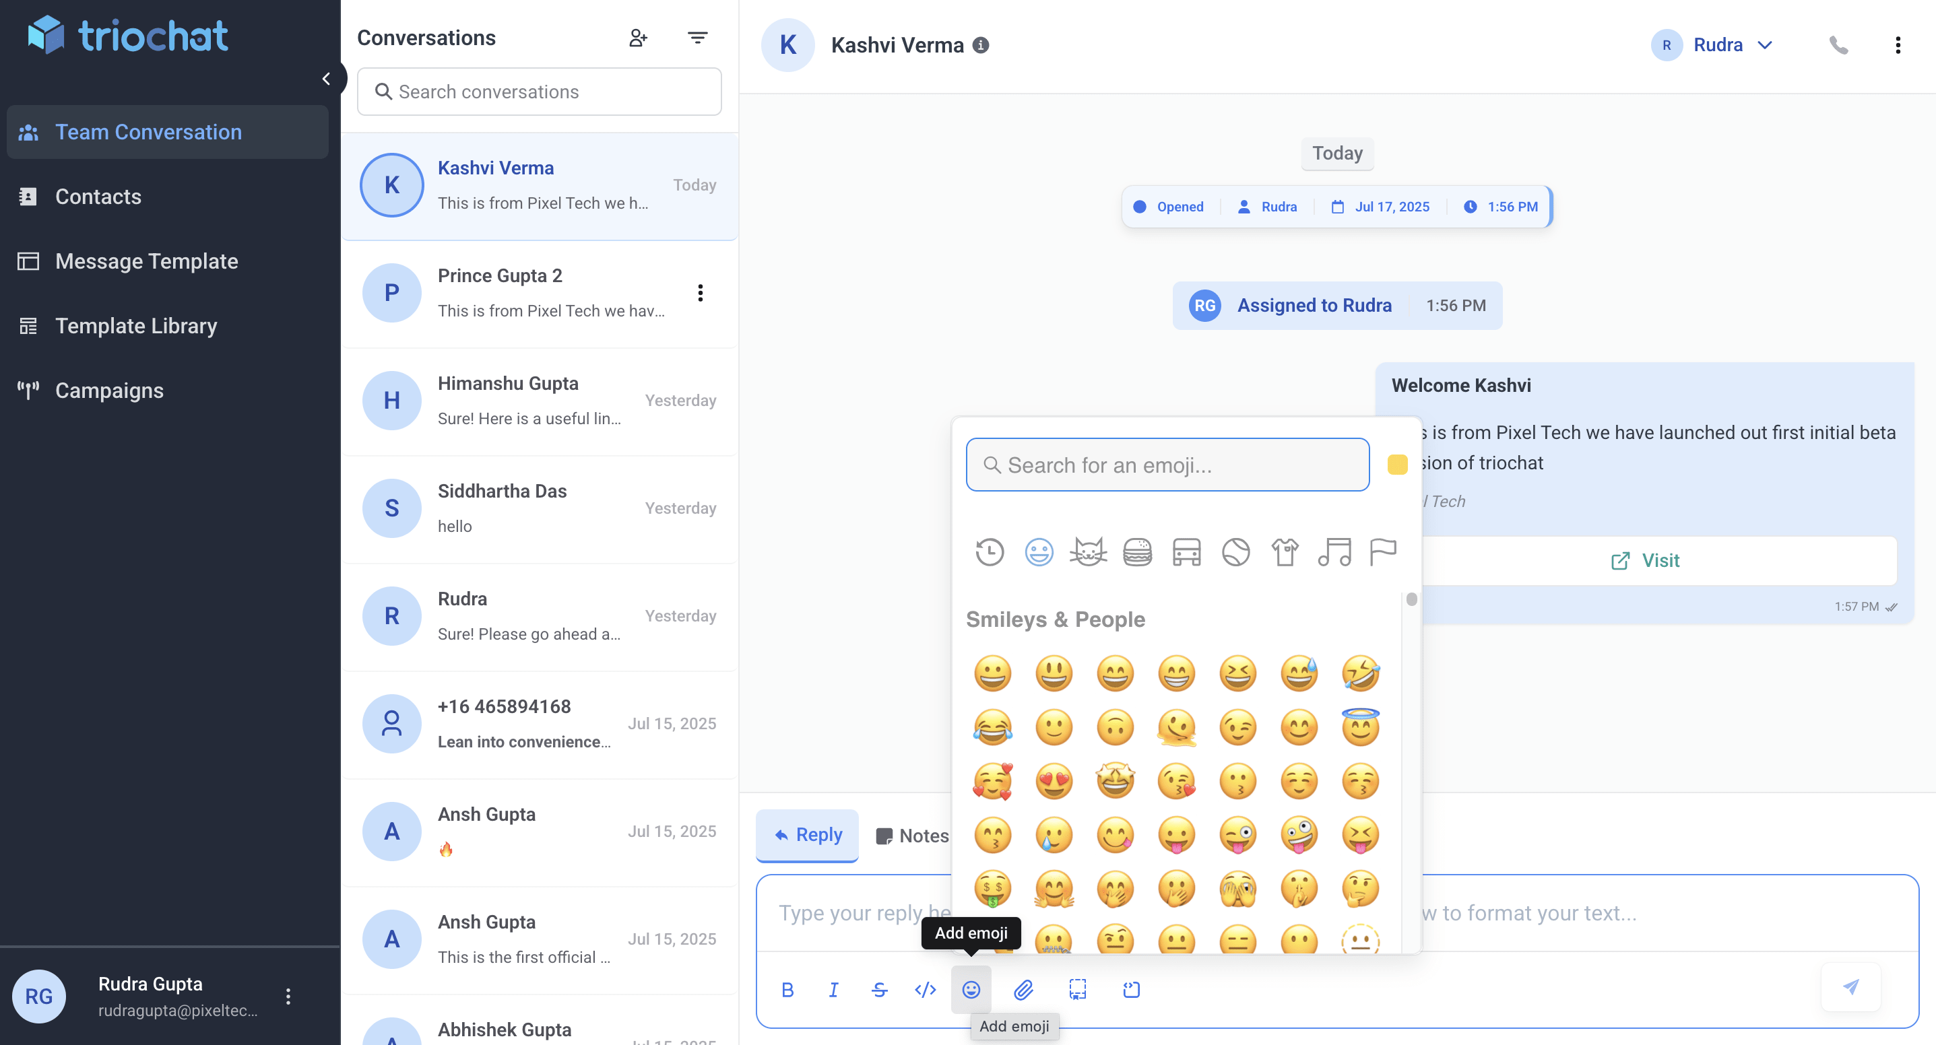Screen dimensions: 1936x1045
Task: Click the Visit link in welcome message
Action: coord(1645,560)
